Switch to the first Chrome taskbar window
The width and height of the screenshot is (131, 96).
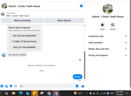[49, 93]
